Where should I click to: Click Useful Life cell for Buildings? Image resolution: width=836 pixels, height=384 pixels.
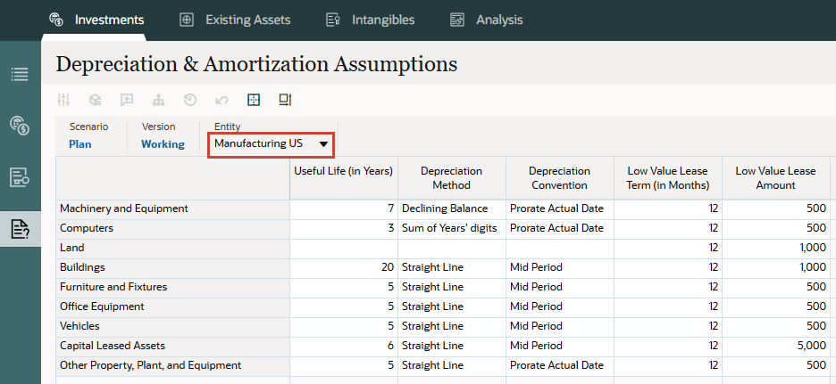click(x=343, y=267)
